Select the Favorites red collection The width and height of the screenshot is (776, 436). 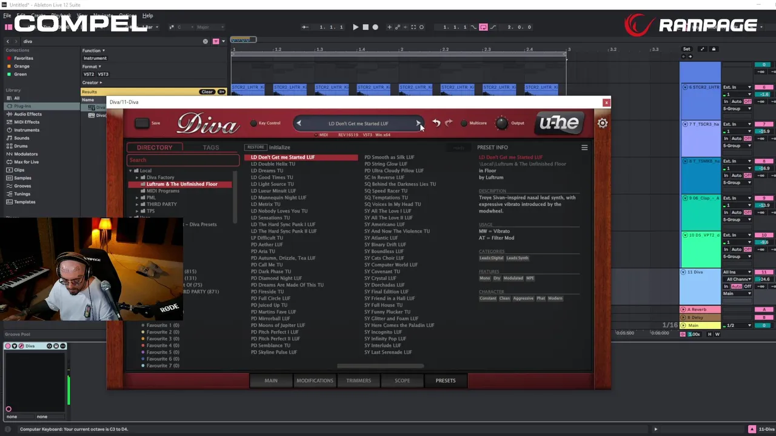(24, 58)
